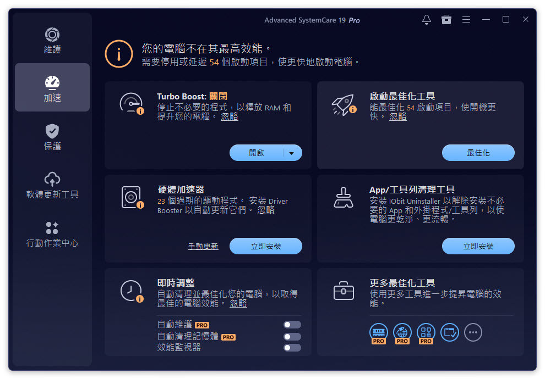Click the 即時調整 heading

(176, 283)
